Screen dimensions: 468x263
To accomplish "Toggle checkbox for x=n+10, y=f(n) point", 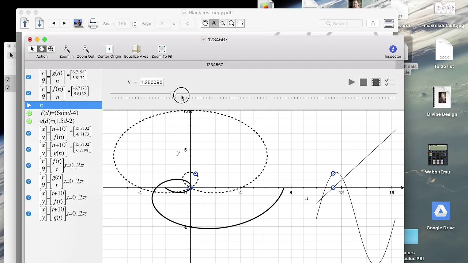I will [x=29, y=133].
